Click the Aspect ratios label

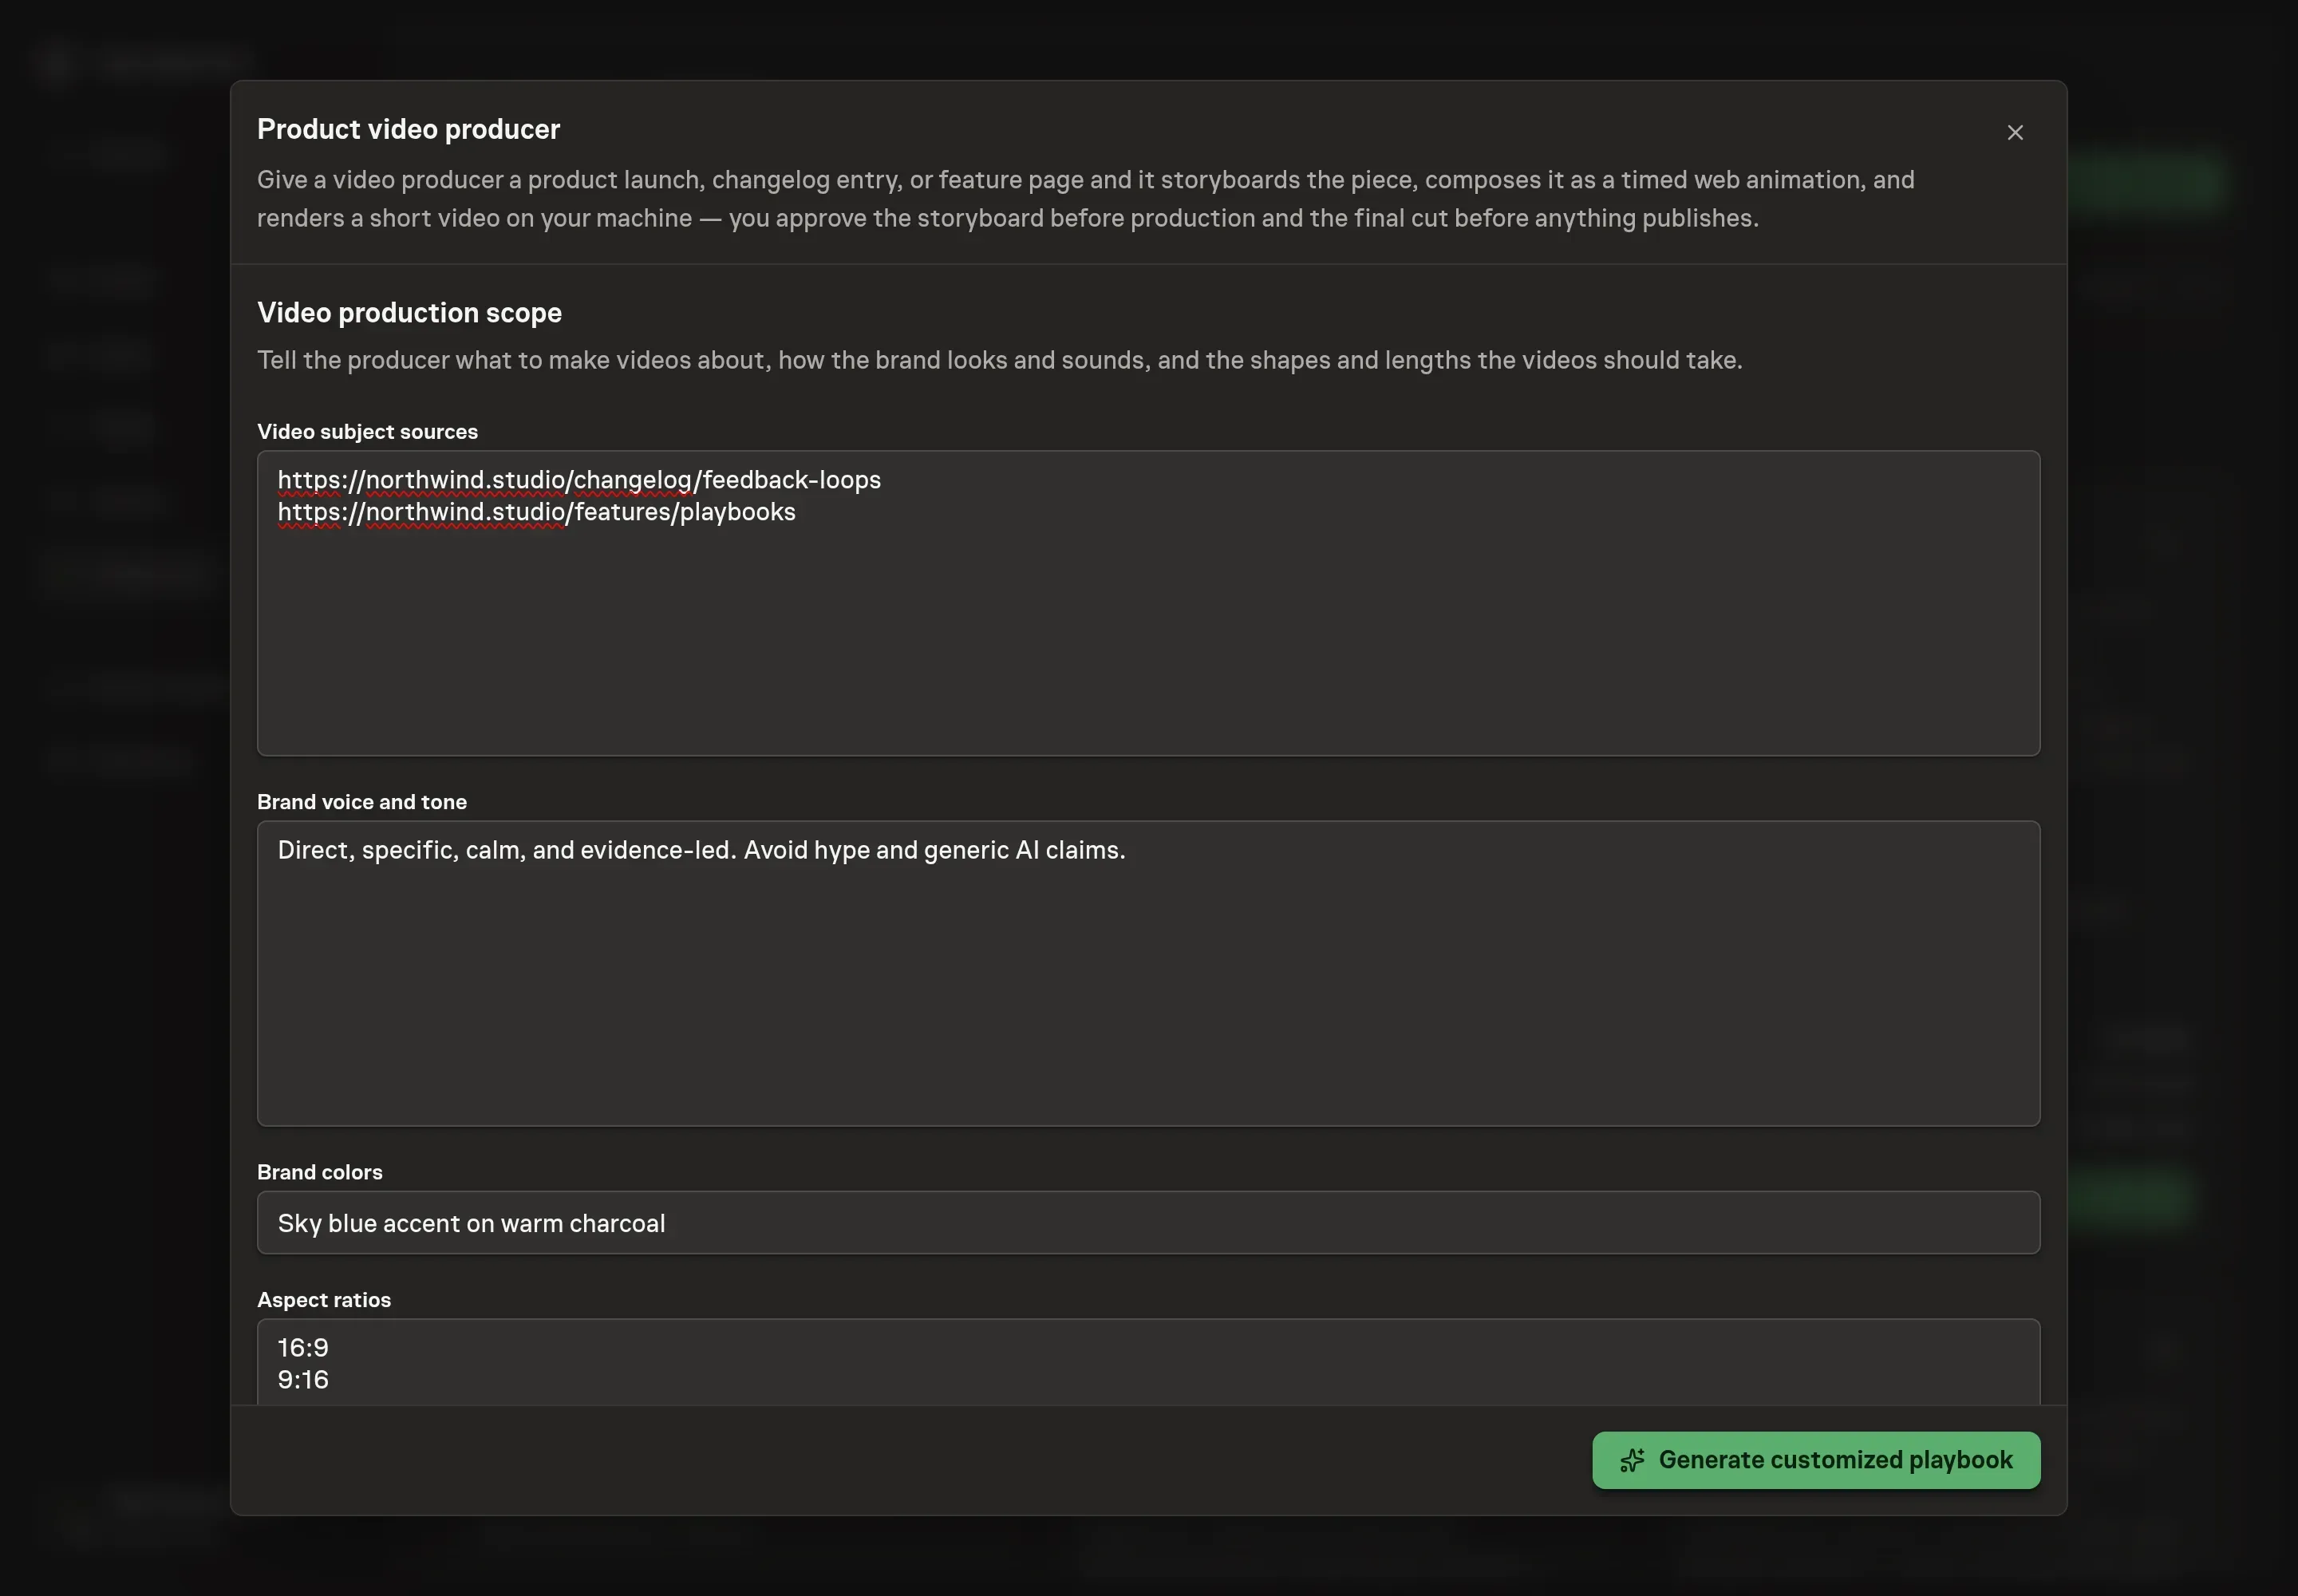coord(324,1300)
